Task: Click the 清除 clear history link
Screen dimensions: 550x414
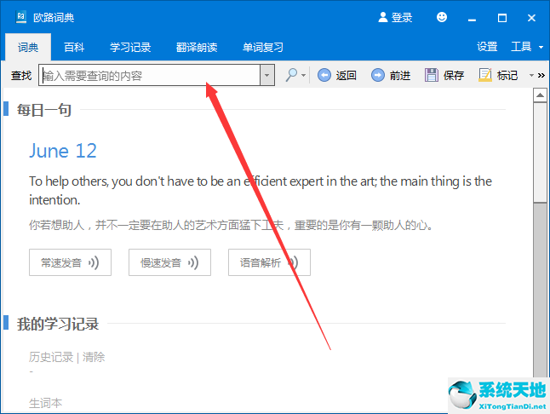Action: pyautogui.click(x=94, y=357)
